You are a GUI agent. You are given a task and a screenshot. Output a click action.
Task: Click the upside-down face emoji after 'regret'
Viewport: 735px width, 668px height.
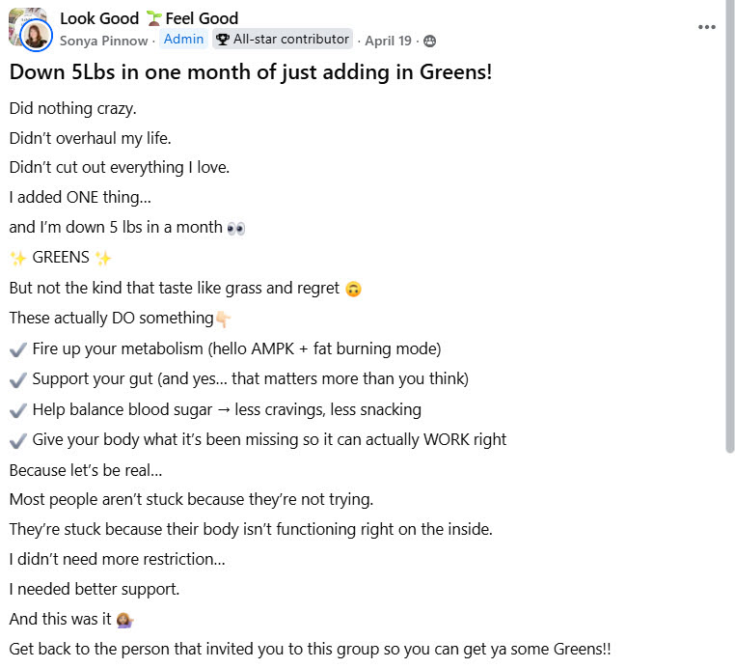[x=353, y=289]
